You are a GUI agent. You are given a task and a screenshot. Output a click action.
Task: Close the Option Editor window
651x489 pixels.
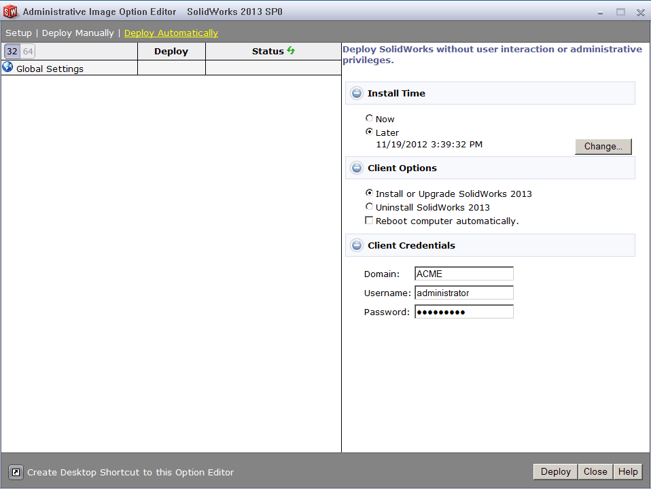641,12
